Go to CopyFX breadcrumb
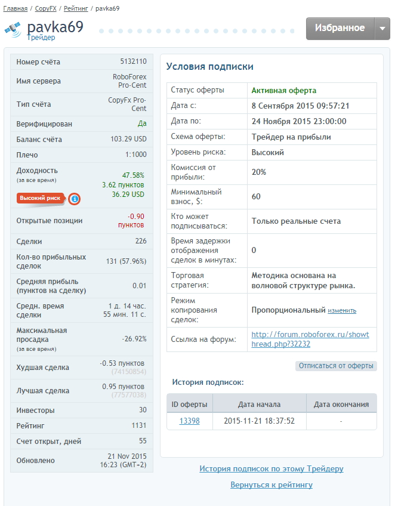 (x=45, y=8)
